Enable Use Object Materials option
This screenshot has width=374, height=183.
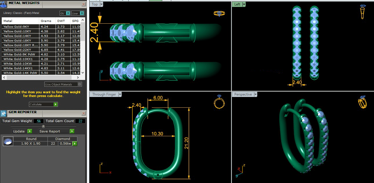80,84
